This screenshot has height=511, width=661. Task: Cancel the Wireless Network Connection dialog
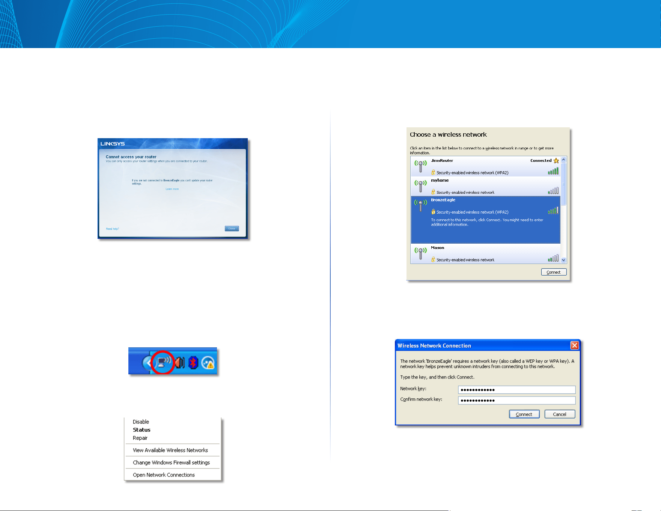point(560,414)
